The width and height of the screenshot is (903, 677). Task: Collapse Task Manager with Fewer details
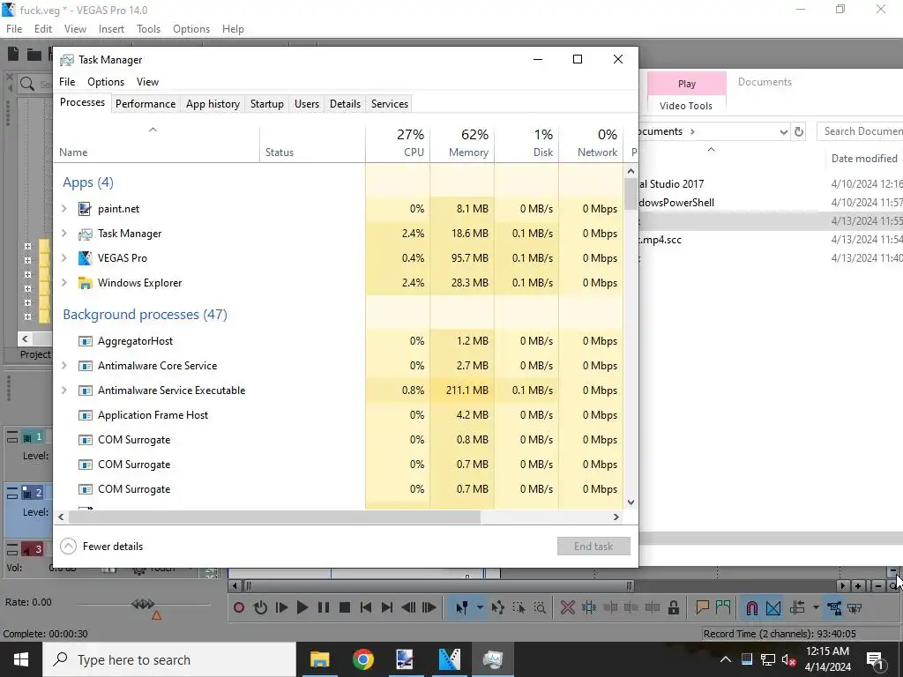click(x=102, y=547)
